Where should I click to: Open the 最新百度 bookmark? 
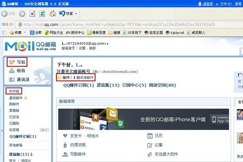(97, 33)
